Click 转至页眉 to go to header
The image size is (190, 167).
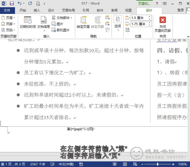(83, 22)
